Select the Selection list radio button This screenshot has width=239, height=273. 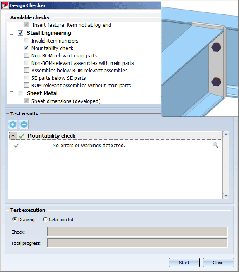tap(45, 219)
